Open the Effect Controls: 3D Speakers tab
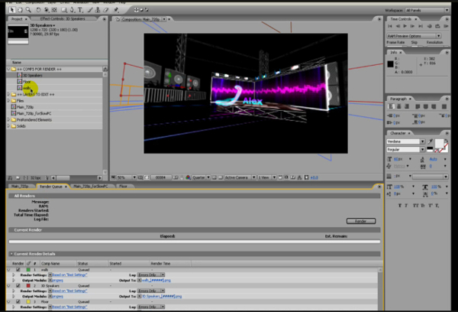 (x=63, y=18)
